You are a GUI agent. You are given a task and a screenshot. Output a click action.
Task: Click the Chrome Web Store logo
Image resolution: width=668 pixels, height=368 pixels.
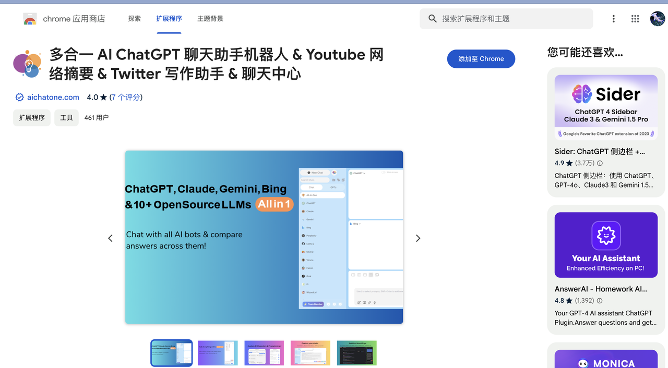[30, 19]
